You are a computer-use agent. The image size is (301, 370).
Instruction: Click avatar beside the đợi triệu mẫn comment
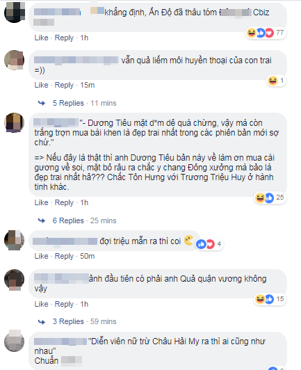(15, 240)
